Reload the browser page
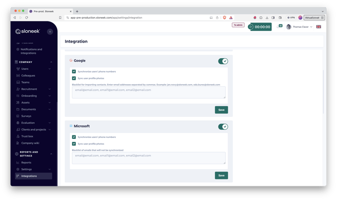Image resolution: width=337 pixels, height=200 pixels. (26, 18)
